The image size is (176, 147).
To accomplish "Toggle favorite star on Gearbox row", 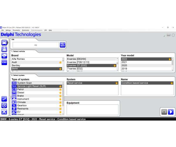I will click(60, 106).
